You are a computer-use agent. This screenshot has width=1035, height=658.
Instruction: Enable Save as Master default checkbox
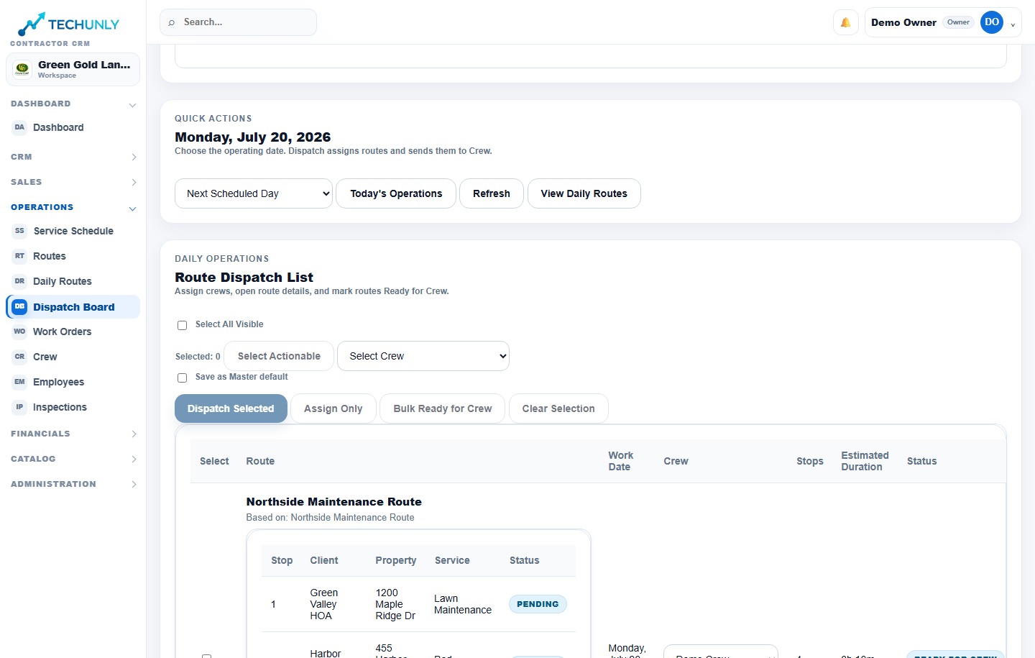182,378
